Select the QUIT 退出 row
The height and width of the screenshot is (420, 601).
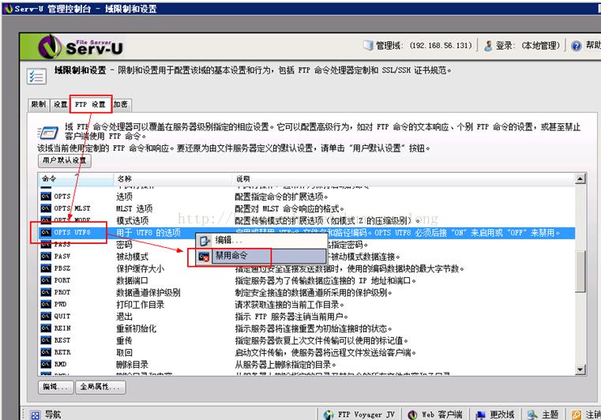click(306, 316)
